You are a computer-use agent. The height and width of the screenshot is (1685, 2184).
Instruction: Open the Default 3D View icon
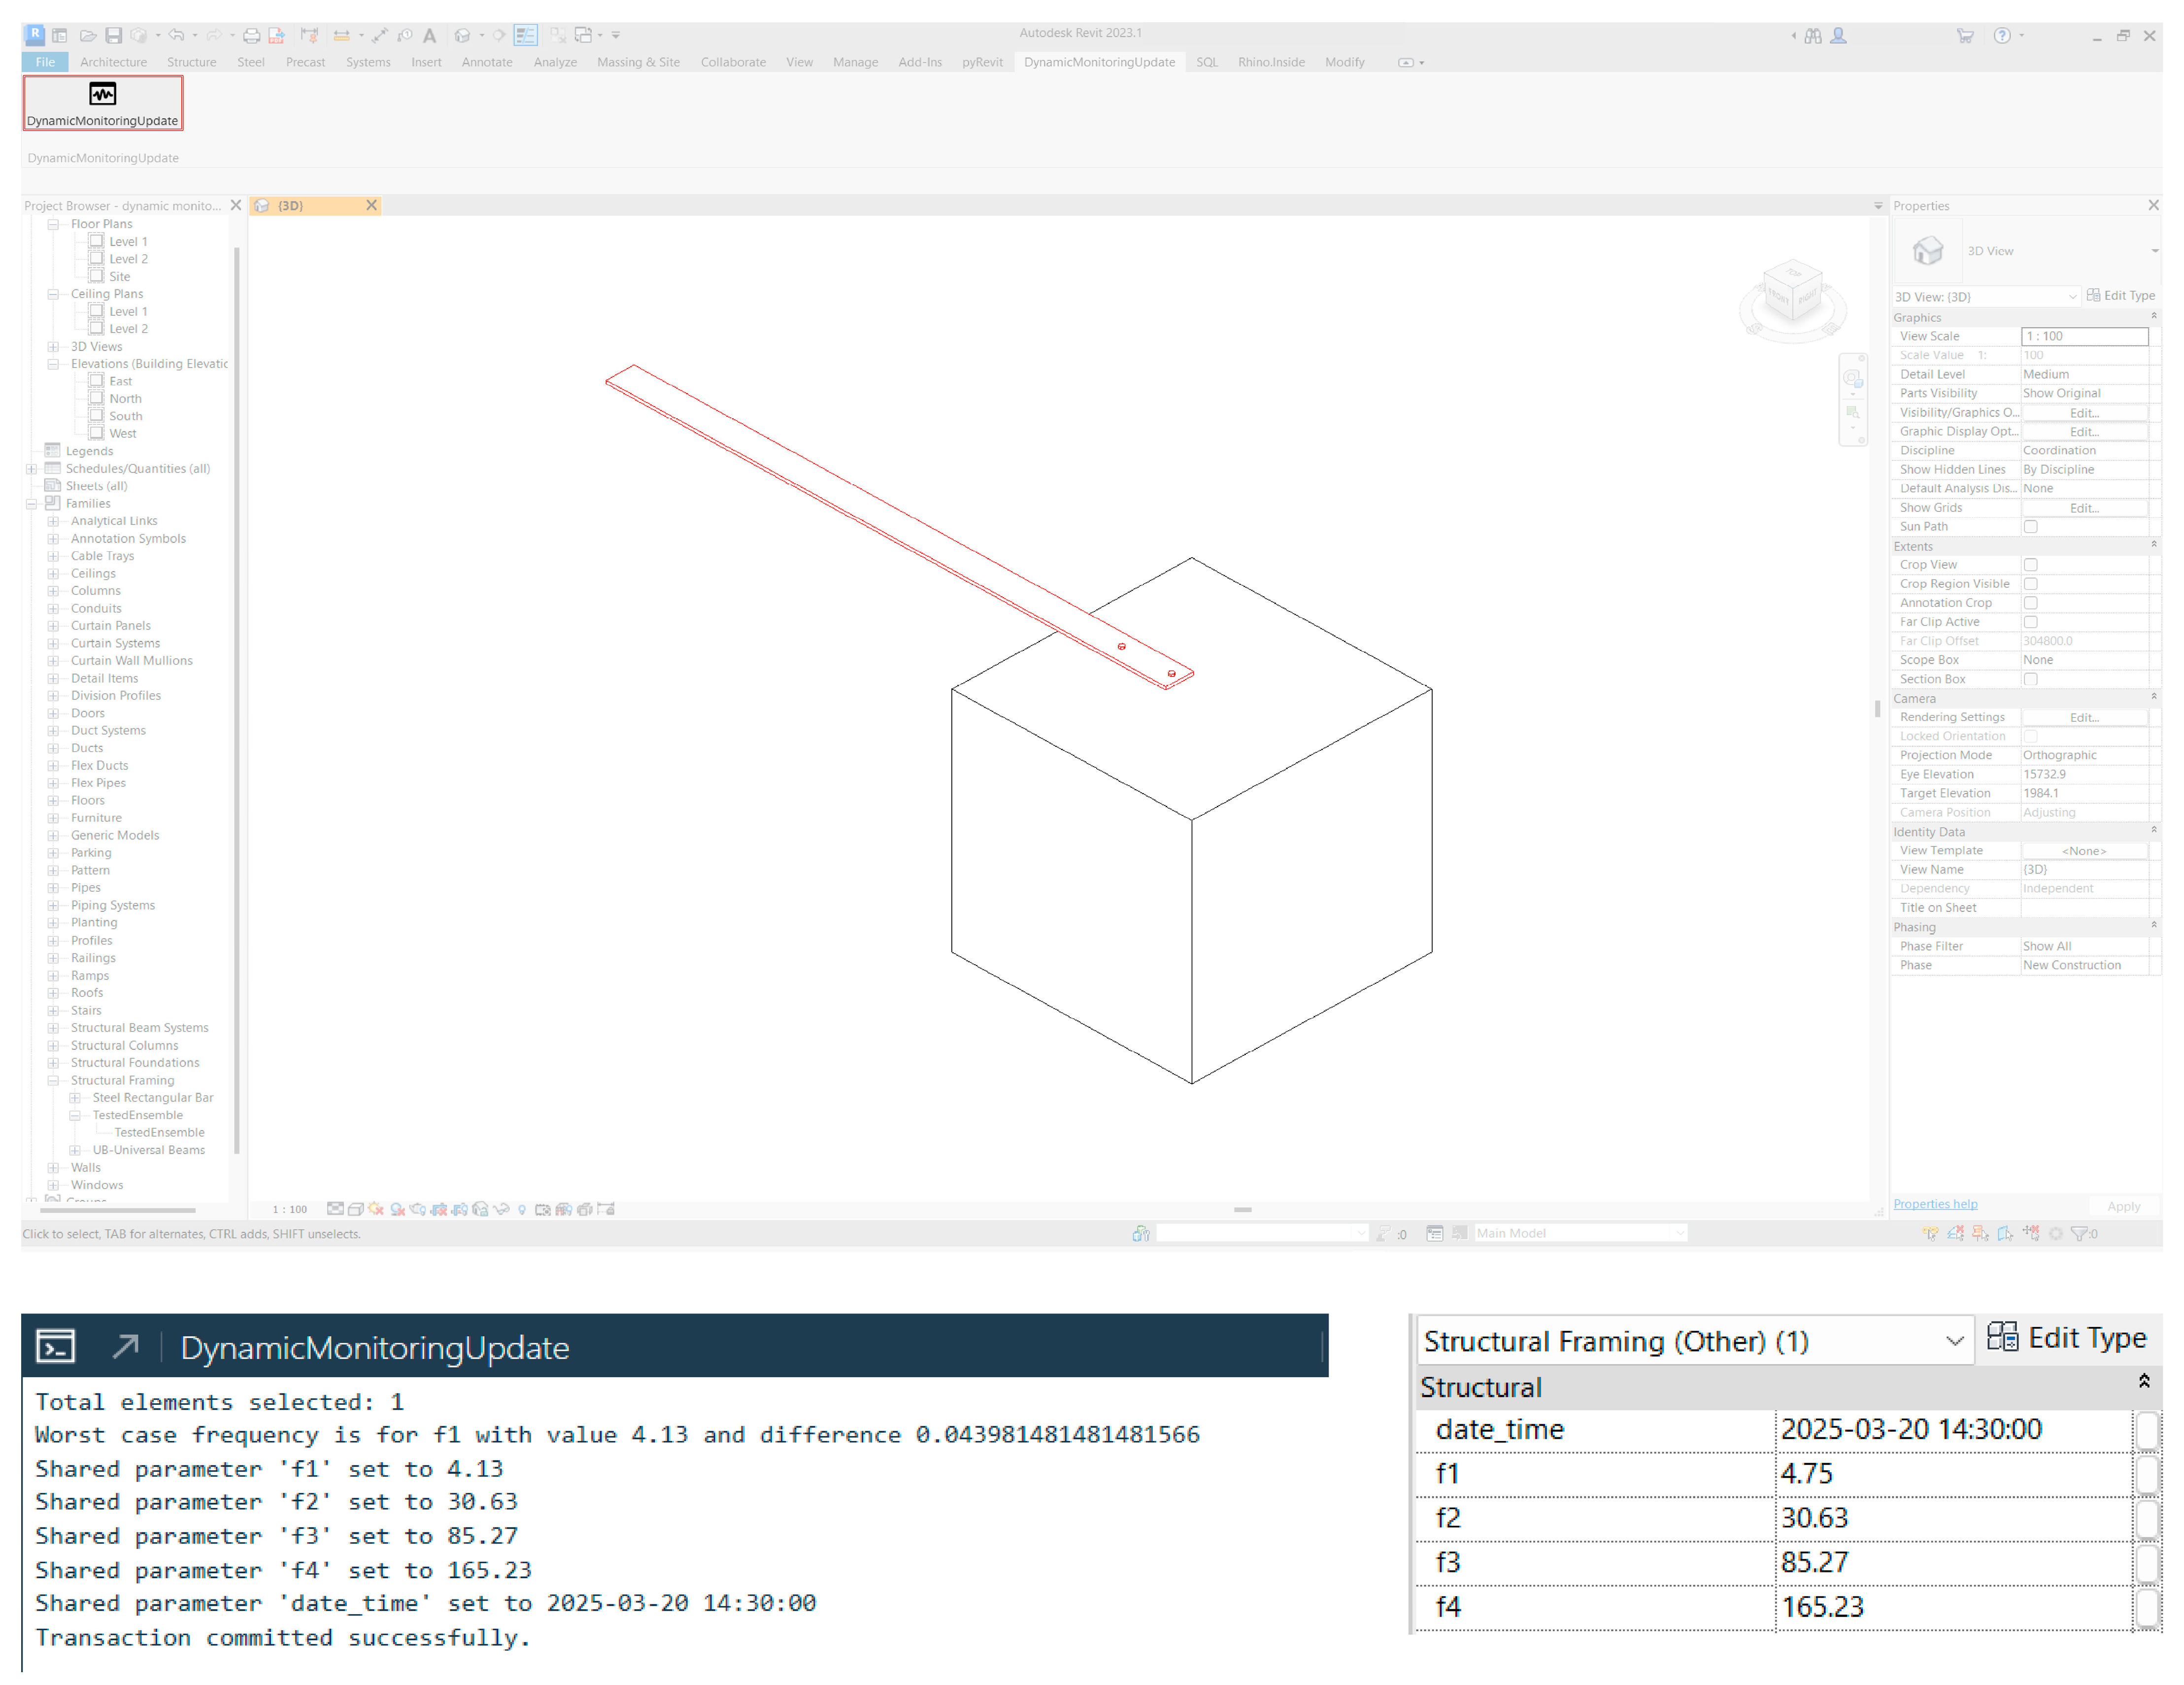coord(462,35)
